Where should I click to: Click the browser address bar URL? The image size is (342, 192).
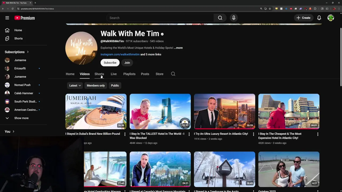[37, 9]
